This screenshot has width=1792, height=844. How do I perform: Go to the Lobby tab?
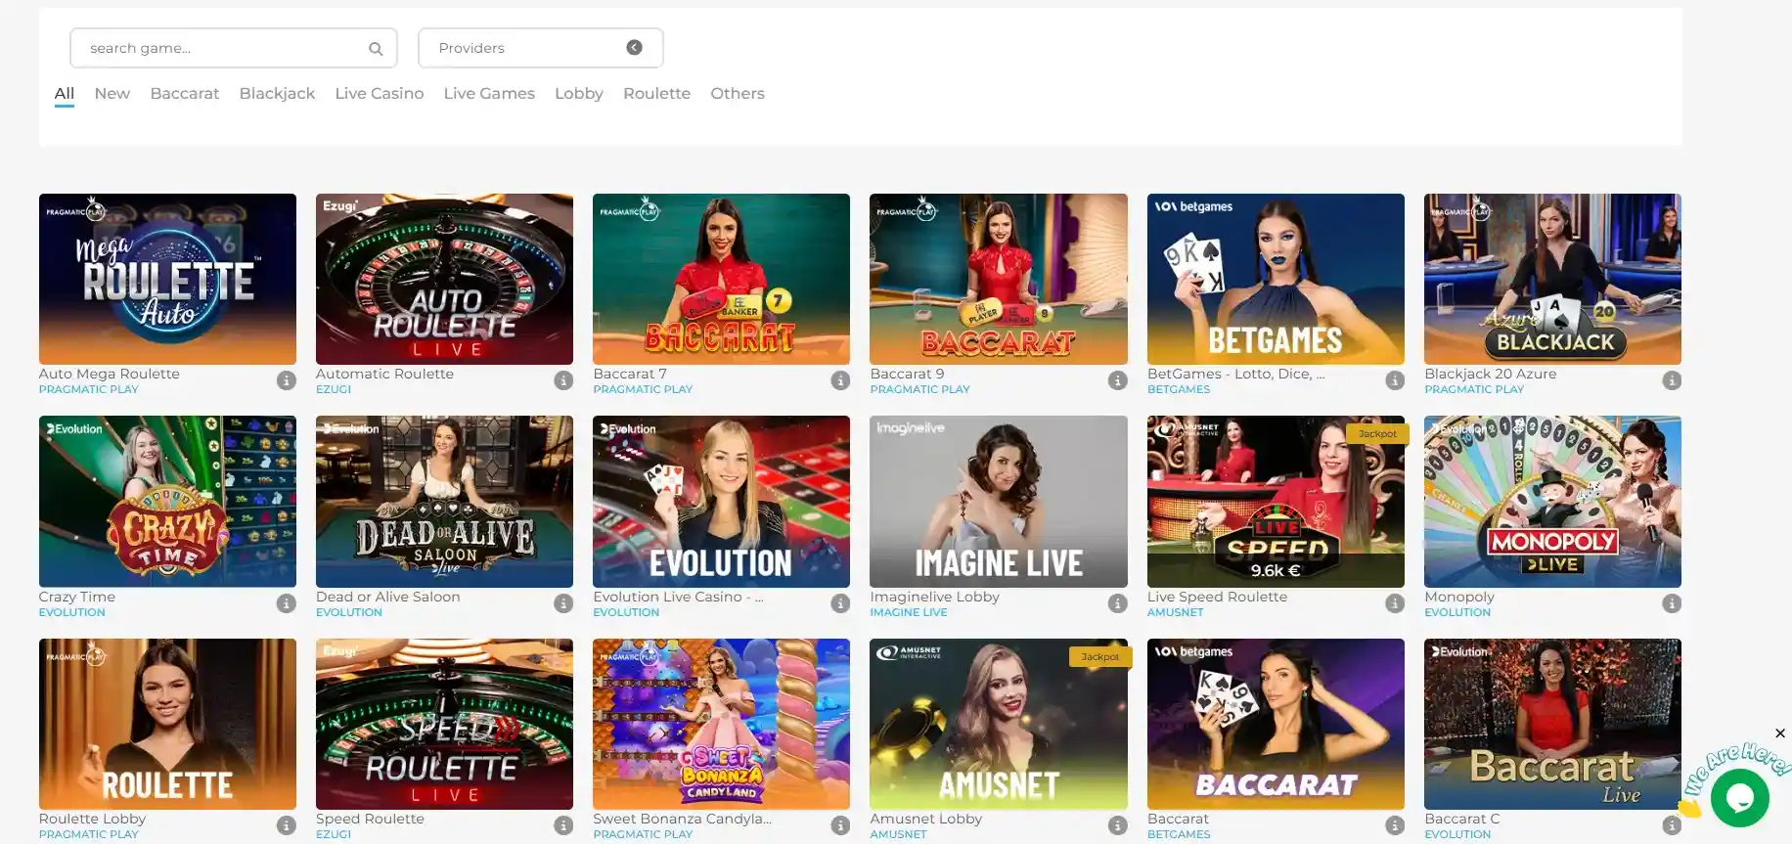(x=579, y=94)
